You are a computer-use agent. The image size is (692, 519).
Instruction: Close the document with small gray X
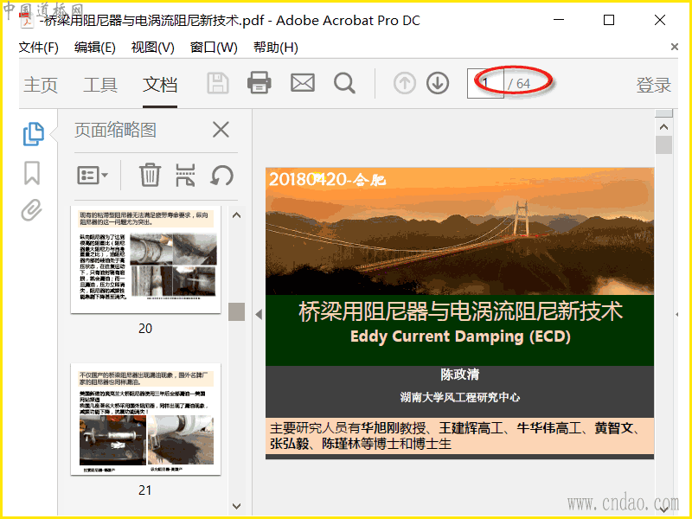[x=675, y=47]
